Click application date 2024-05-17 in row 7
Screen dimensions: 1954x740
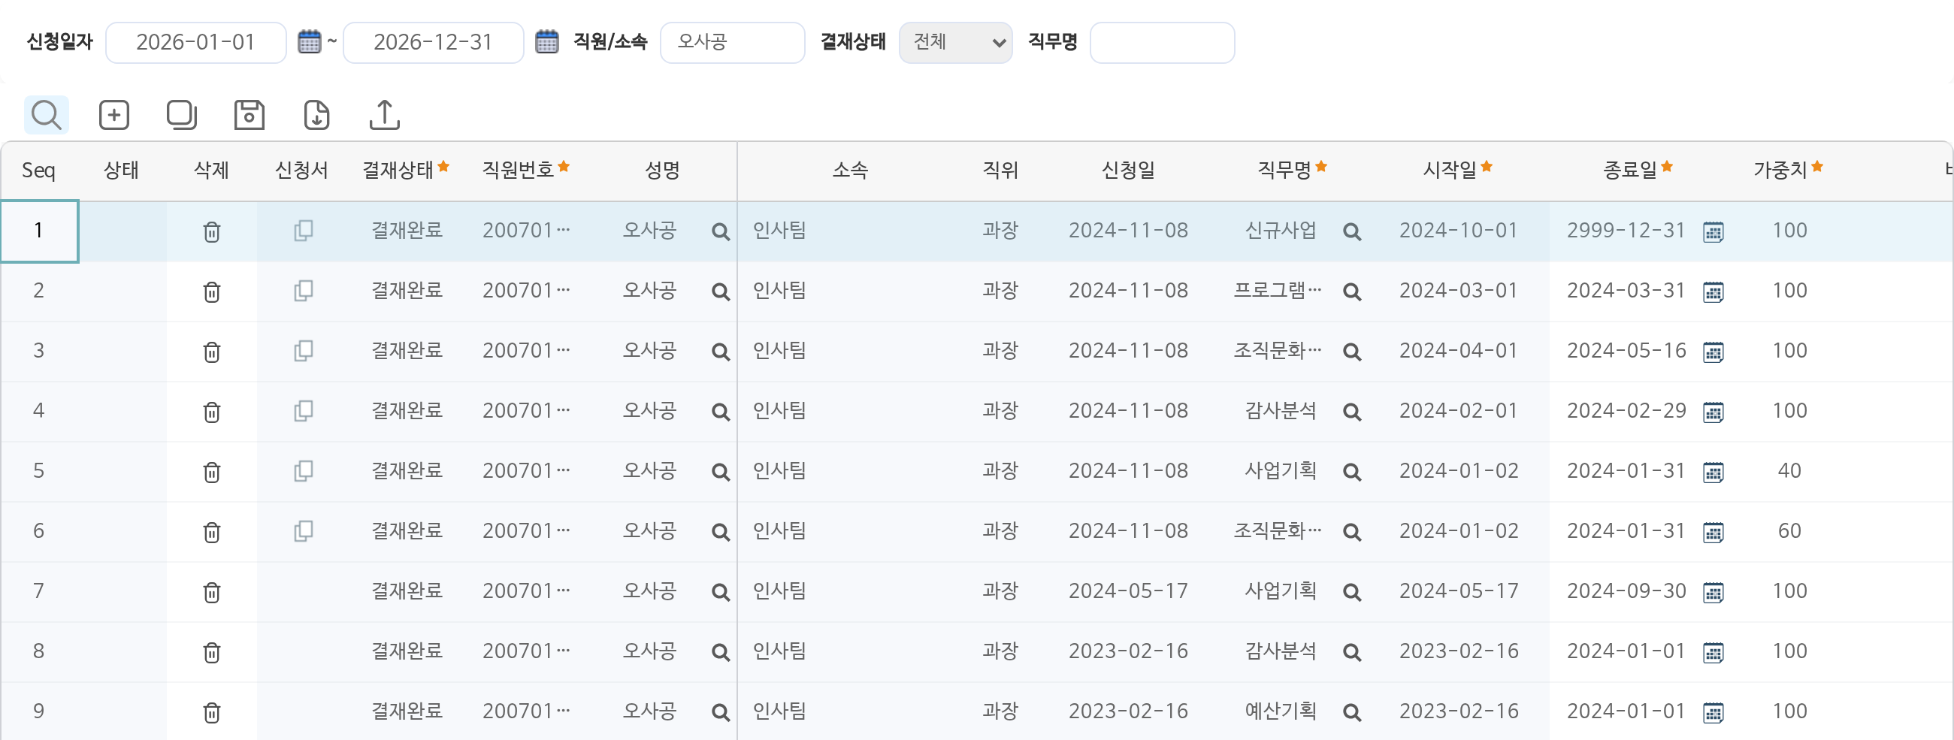click(x=1128, y=590)
